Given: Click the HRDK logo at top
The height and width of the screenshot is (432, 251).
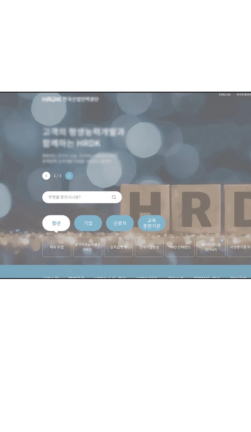Looking at the screenshot, I should [70, 99].
